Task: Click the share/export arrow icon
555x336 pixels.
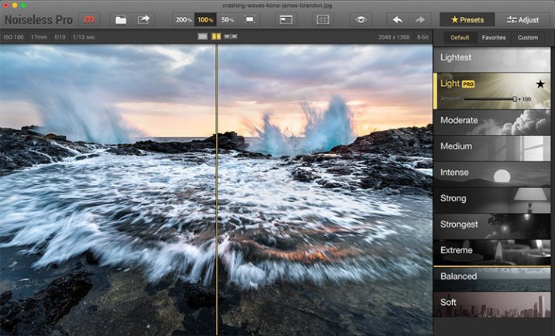Action: (x=145, y=19)
